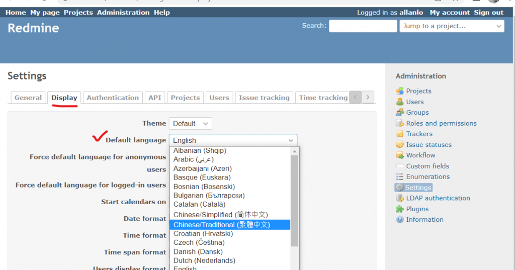This screenshot has height=270, width=515.
Task: Open the Custom fields link
Action: click(x=427, y=166)
